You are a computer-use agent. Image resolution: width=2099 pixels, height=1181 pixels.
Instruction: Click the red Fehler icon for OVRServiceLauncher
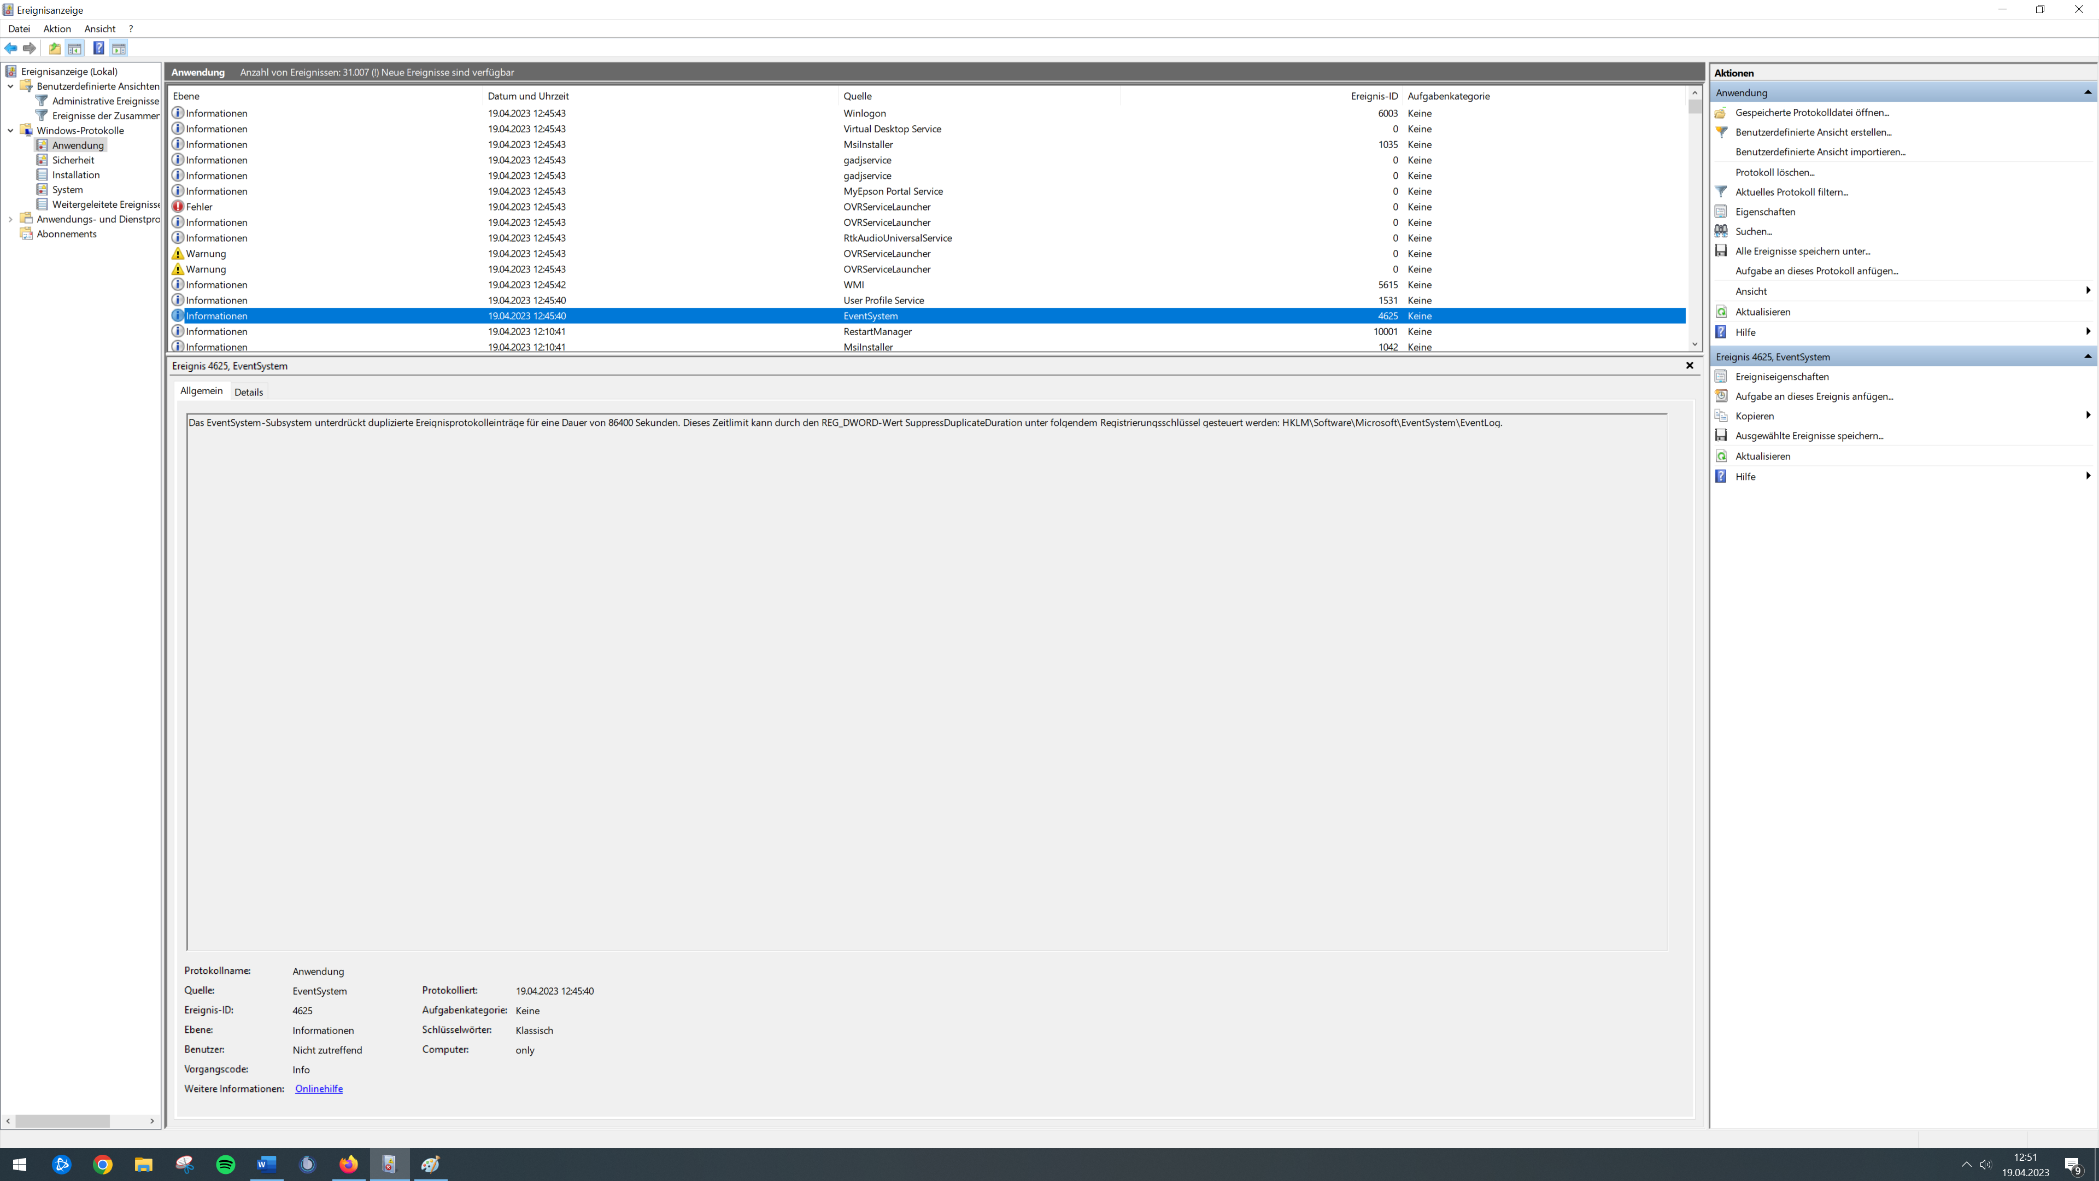(178, 207)
